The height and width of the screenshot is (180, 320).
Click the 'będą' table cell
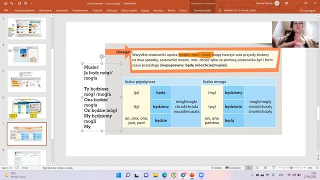pyautogui.click(x=233, y=120)
